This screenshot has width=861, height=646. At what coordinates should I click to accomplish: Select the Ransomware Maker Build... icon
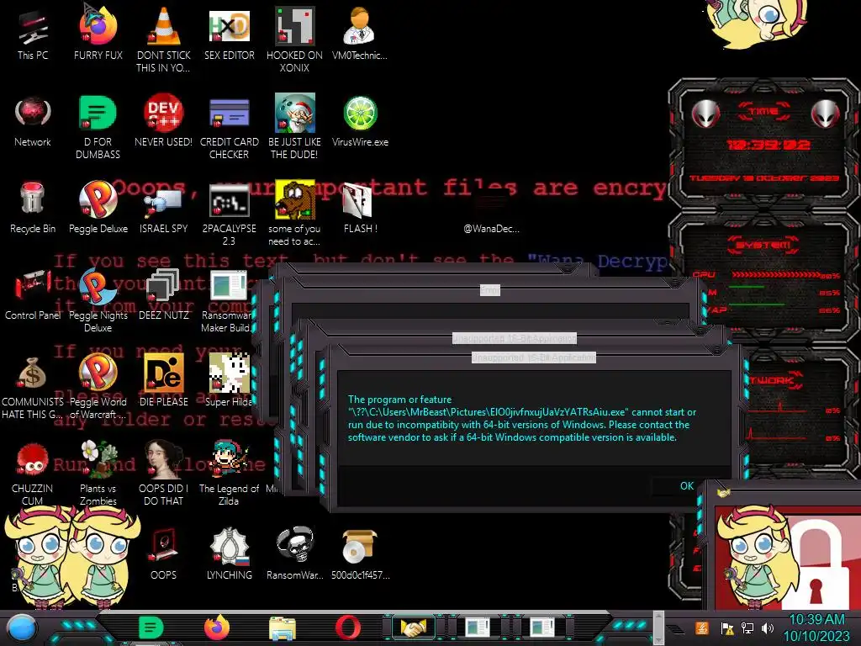pyautogui.click(x=227, y=300)
